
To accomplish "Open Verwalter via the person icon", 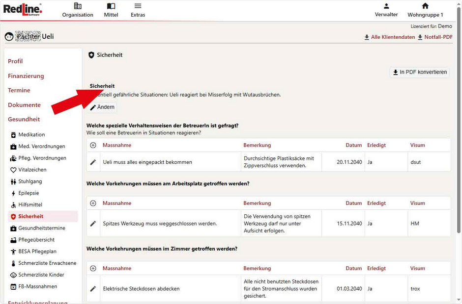I will 386,5.
